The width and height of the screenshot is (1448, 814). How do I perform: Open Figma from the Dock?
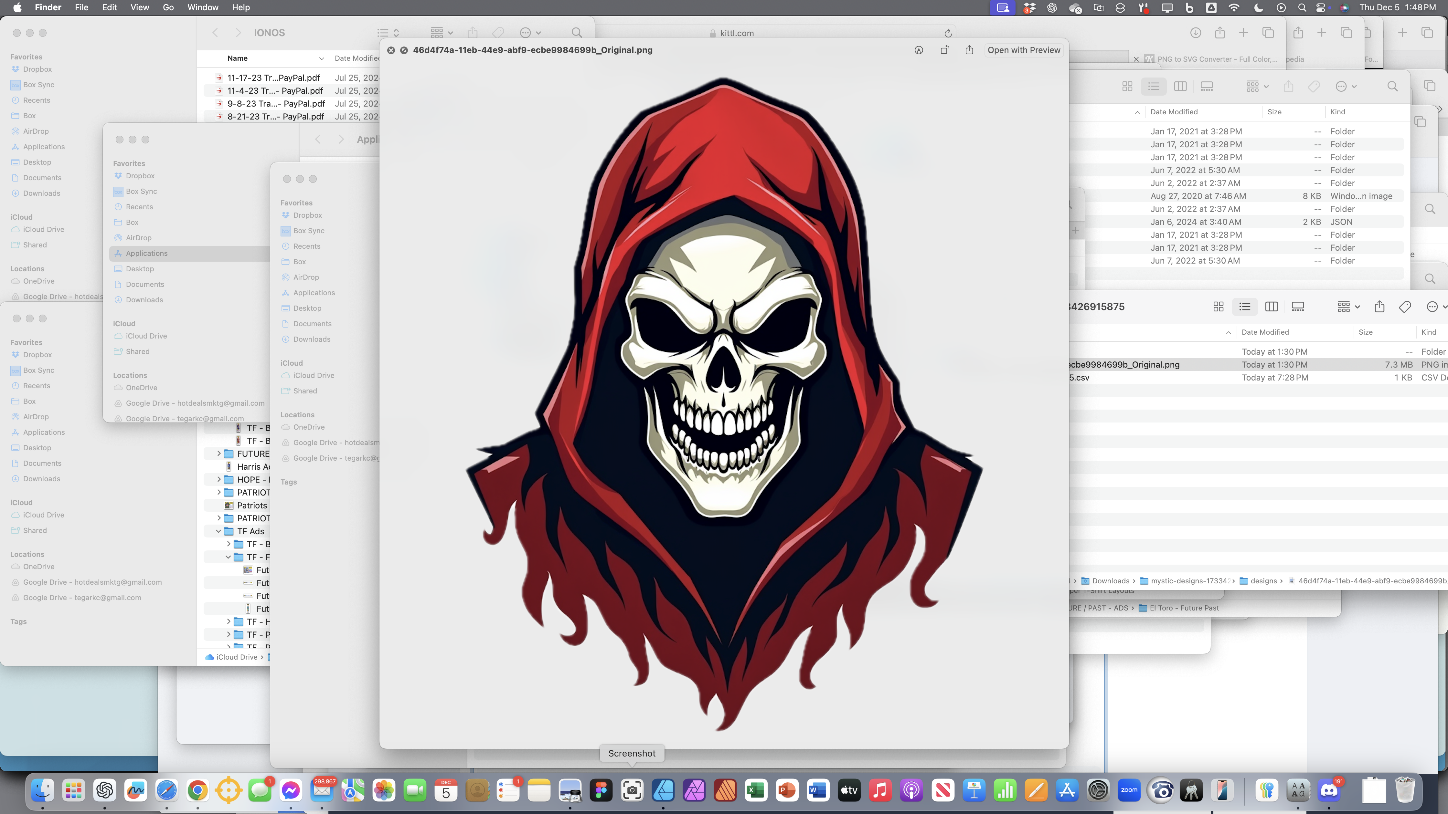pyautogui.click(x=601, y=790)
